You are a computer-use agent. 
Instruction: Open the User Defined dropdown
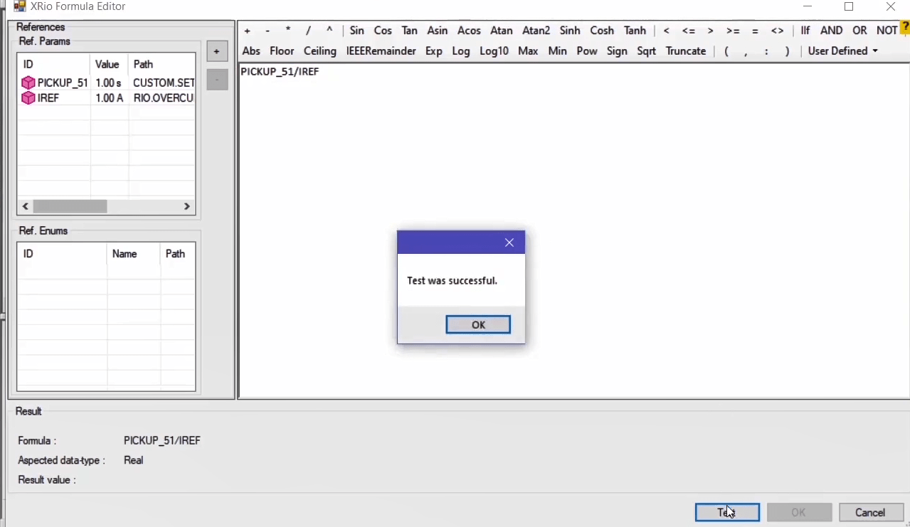point(842,51)
